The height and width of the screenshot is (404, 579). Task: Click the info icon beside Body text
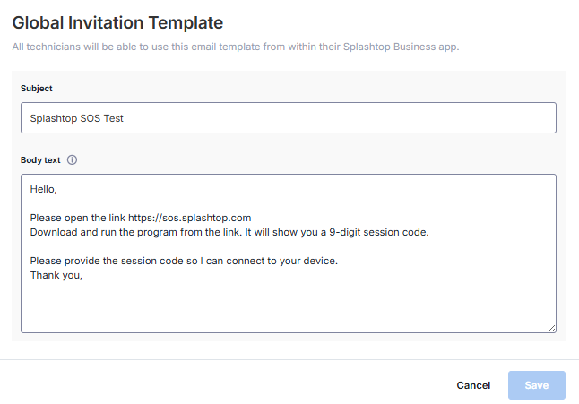[x=72, y=160]
